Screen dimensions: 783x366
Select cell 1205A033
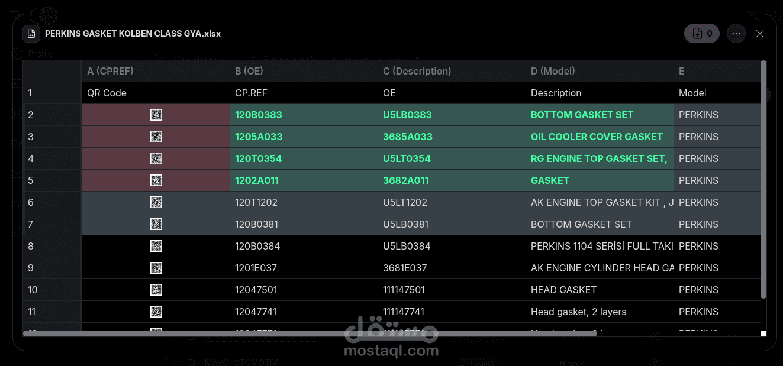click(304, 137)
